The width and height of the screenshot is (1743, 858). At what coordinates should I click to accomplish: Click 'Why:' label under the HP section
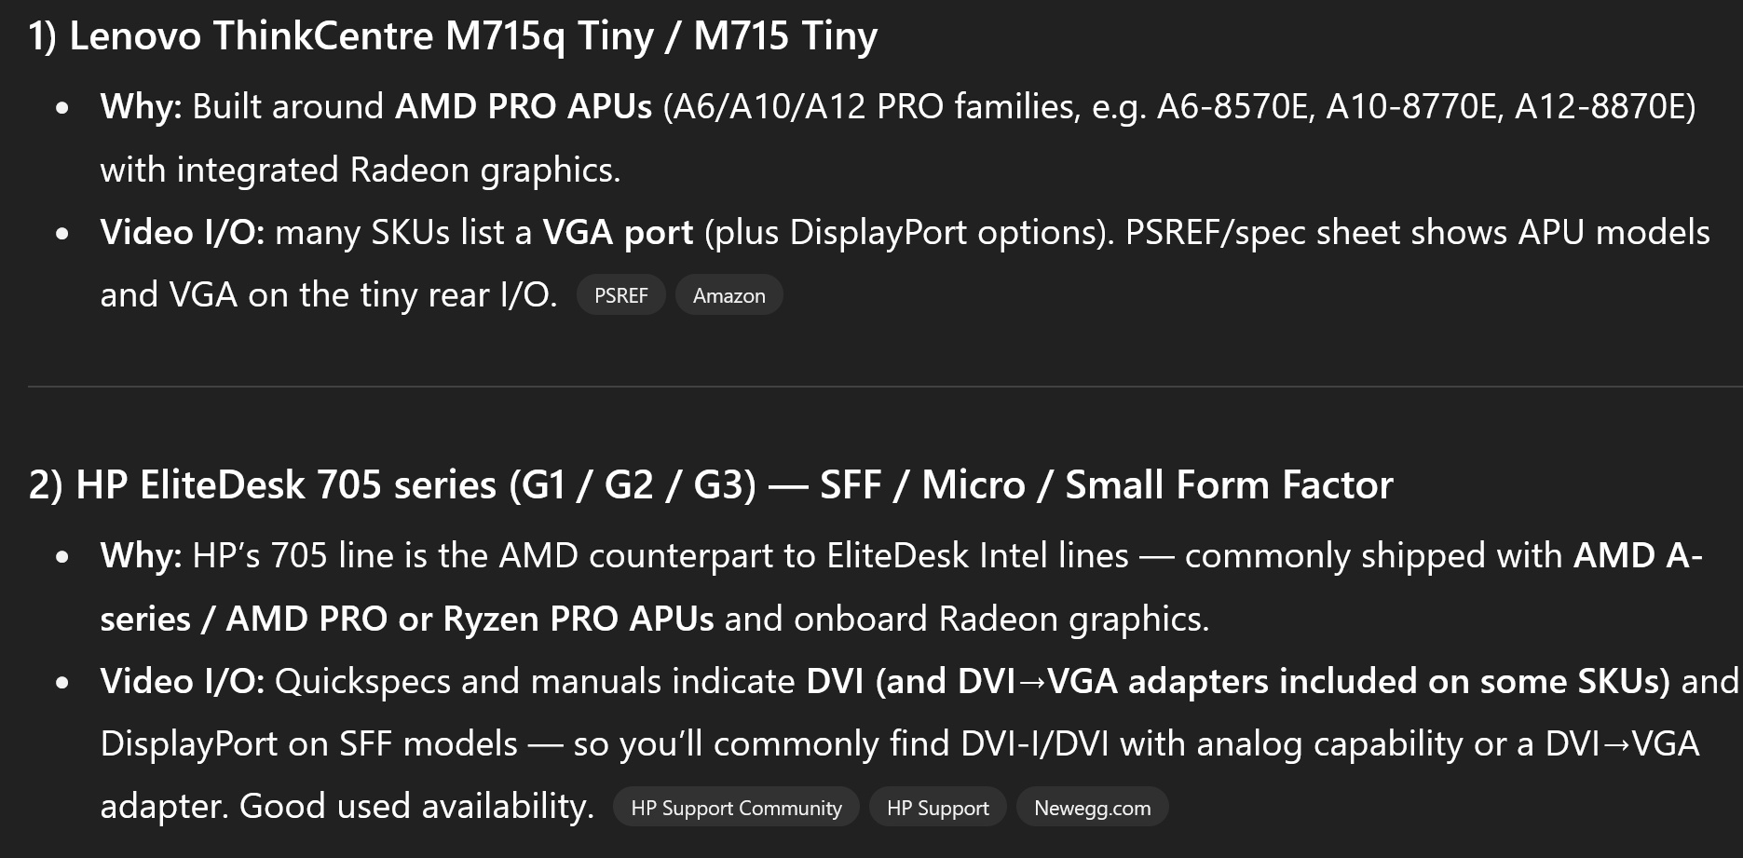(141, 555)
